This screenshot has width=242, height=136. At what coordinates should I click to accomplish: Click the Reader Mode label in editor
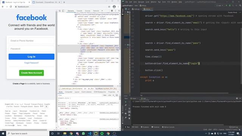click(233, 12)
